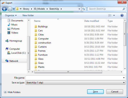Click the Computer folder icon in file list
128x98 pixels.
(x=36, y=39)
